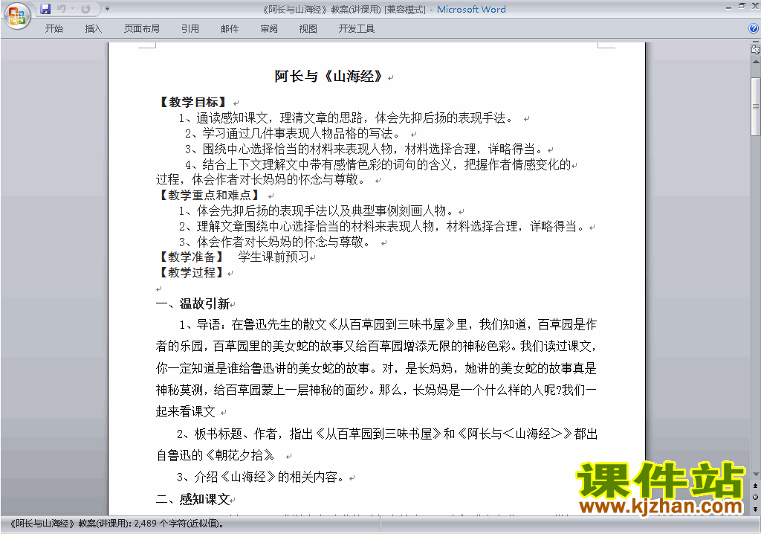Click the 【教学过程】 heading

[192, 273]
